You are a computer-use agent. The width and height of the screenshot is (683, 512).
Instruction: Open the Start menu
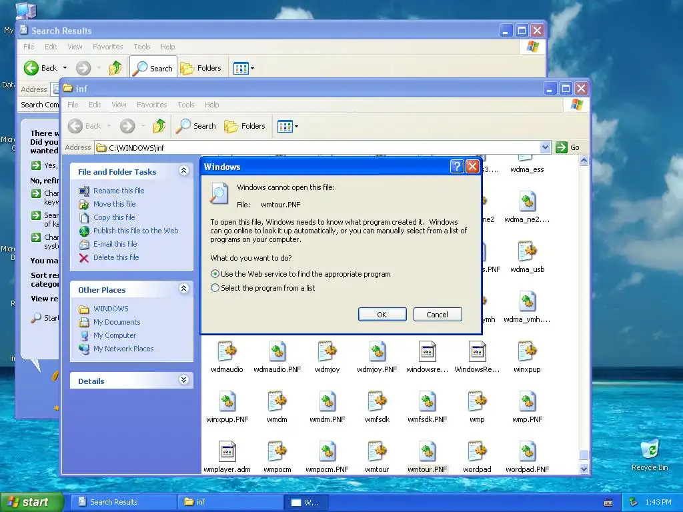click(x=31, y=502)
